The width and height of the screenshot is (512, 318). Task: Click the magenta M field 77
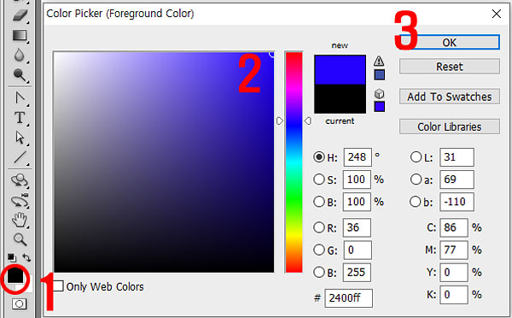click(x=454, y=250)
